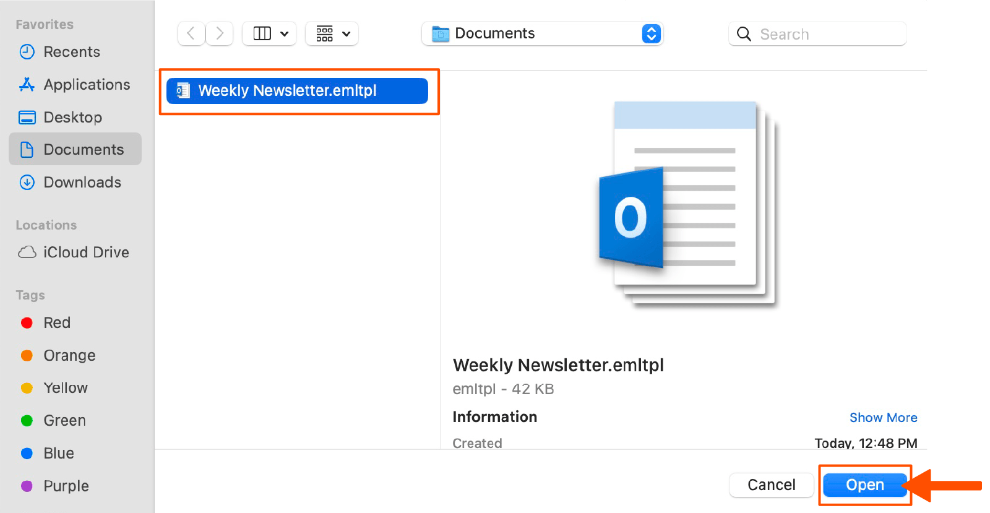
Task: Select the Downloads arrow icon
Action: pos(27,183)
